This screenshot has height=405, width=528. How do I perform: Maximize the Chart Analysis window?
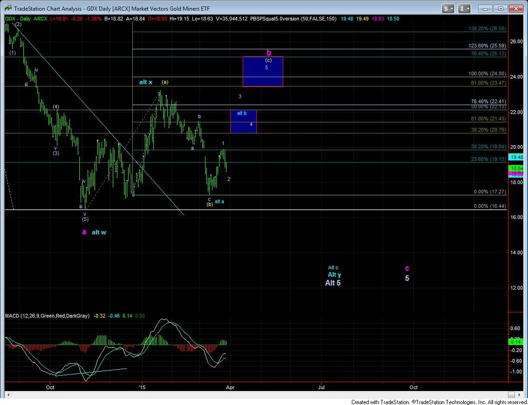(501, 8)
